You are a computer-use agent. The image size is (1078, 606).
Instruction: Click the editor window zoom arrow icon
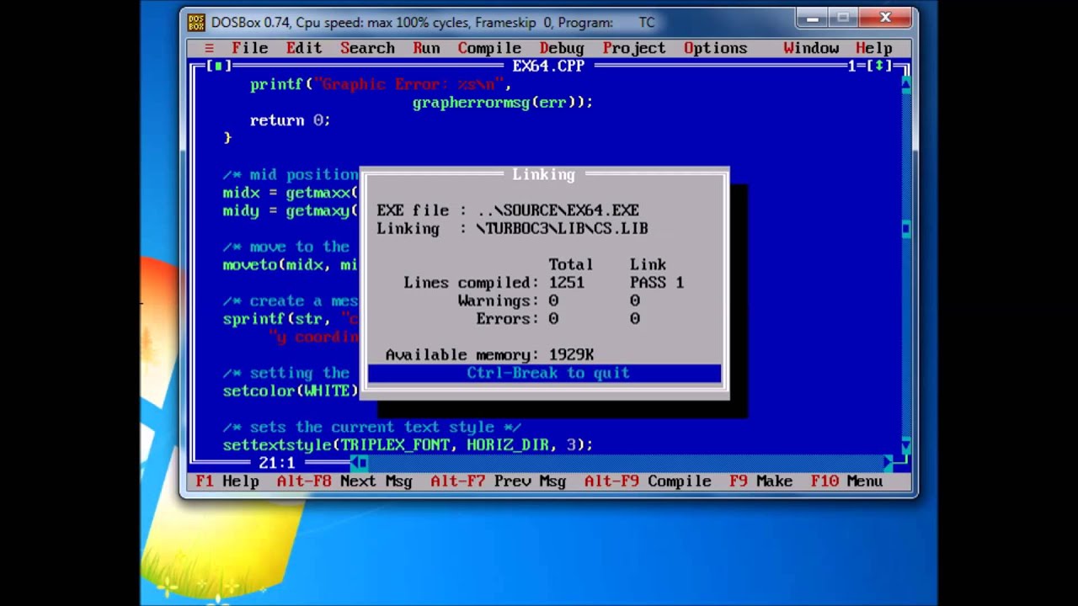point(880,66)
